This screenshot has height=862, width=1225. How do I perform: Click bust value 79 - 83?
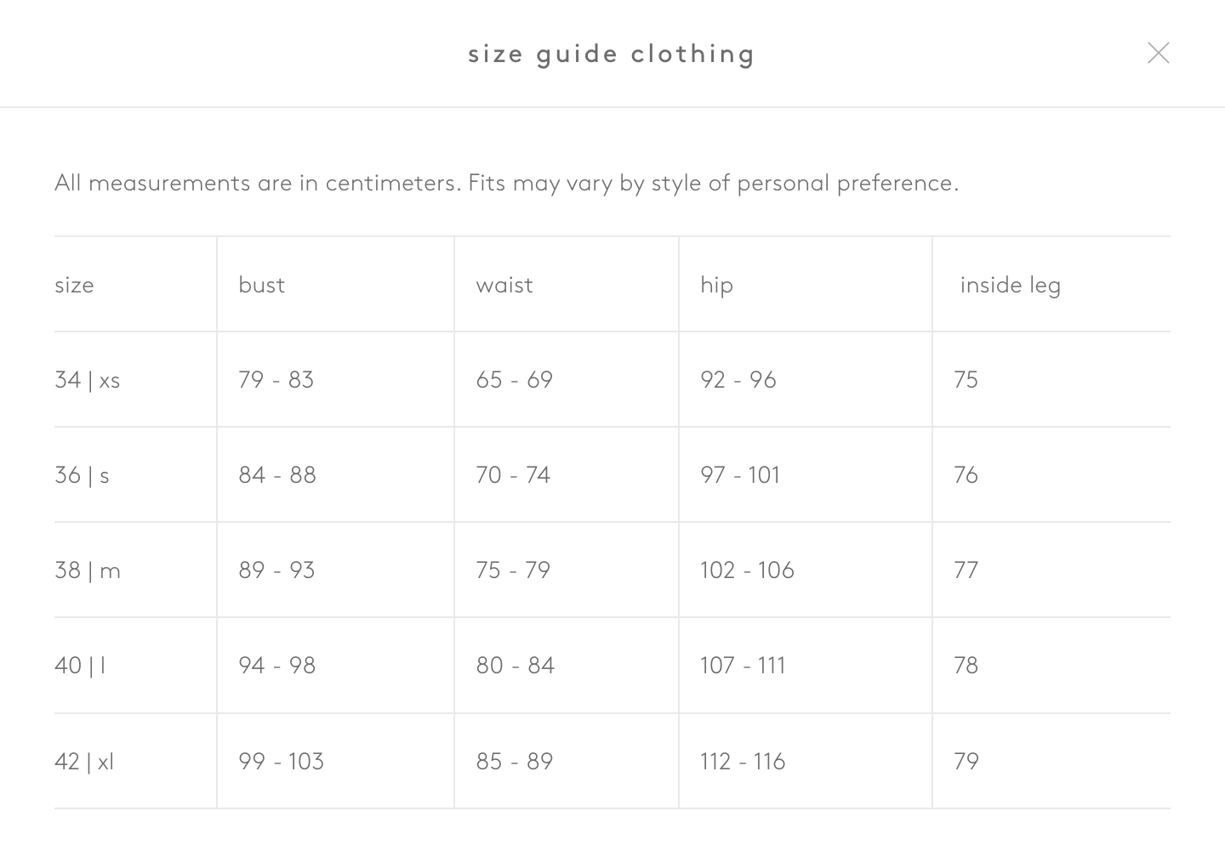(276, 380)
